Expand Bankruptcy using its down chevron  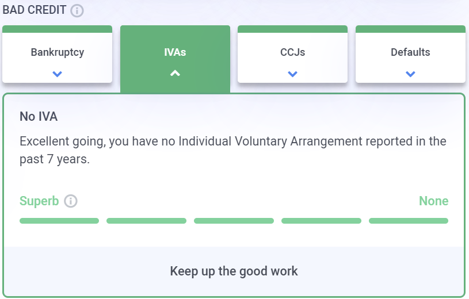pos(57,74)
